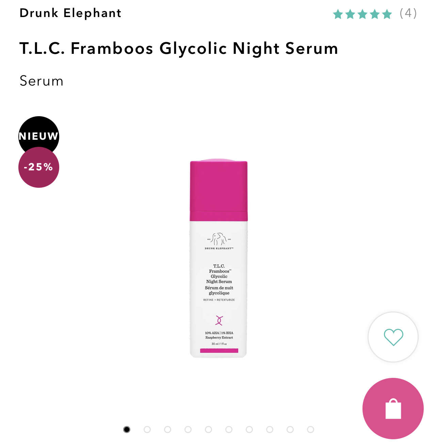Open the review count (4)
Screen dimensions: 437x444
tap(408, 13)
